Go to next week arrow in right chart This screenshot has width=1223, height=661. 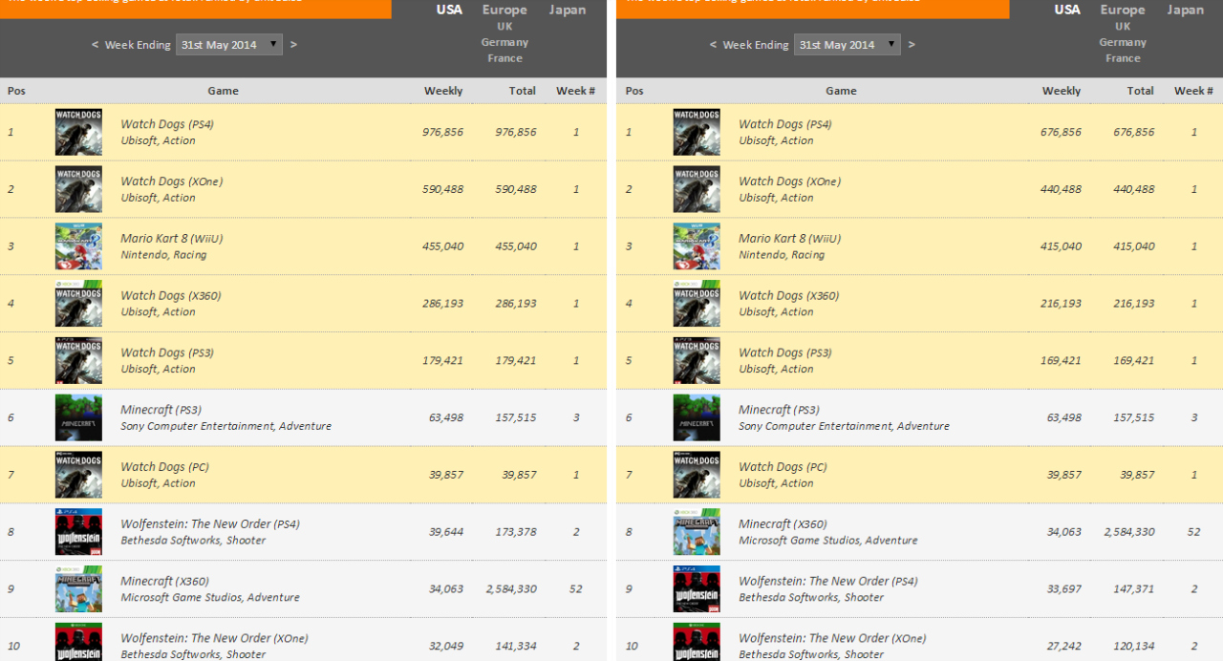pyautogui.click(x=912, y=45)
